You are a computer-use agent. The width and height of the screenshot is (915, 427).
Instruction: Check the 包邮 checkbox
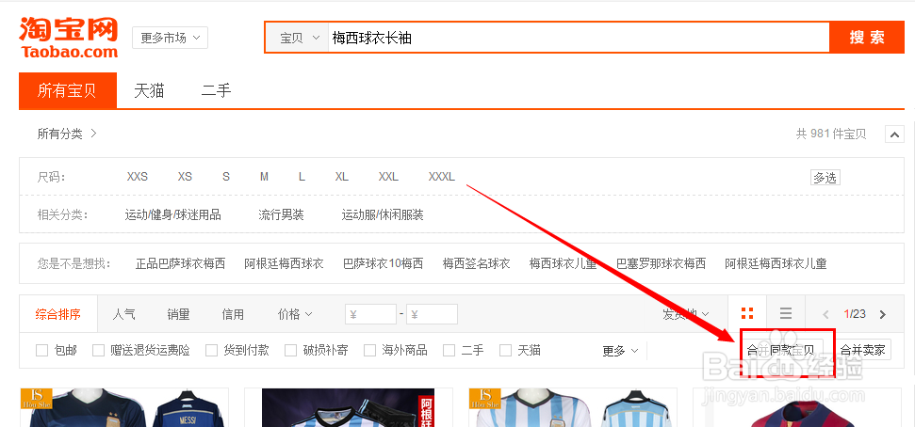click(x=42, y=351)
